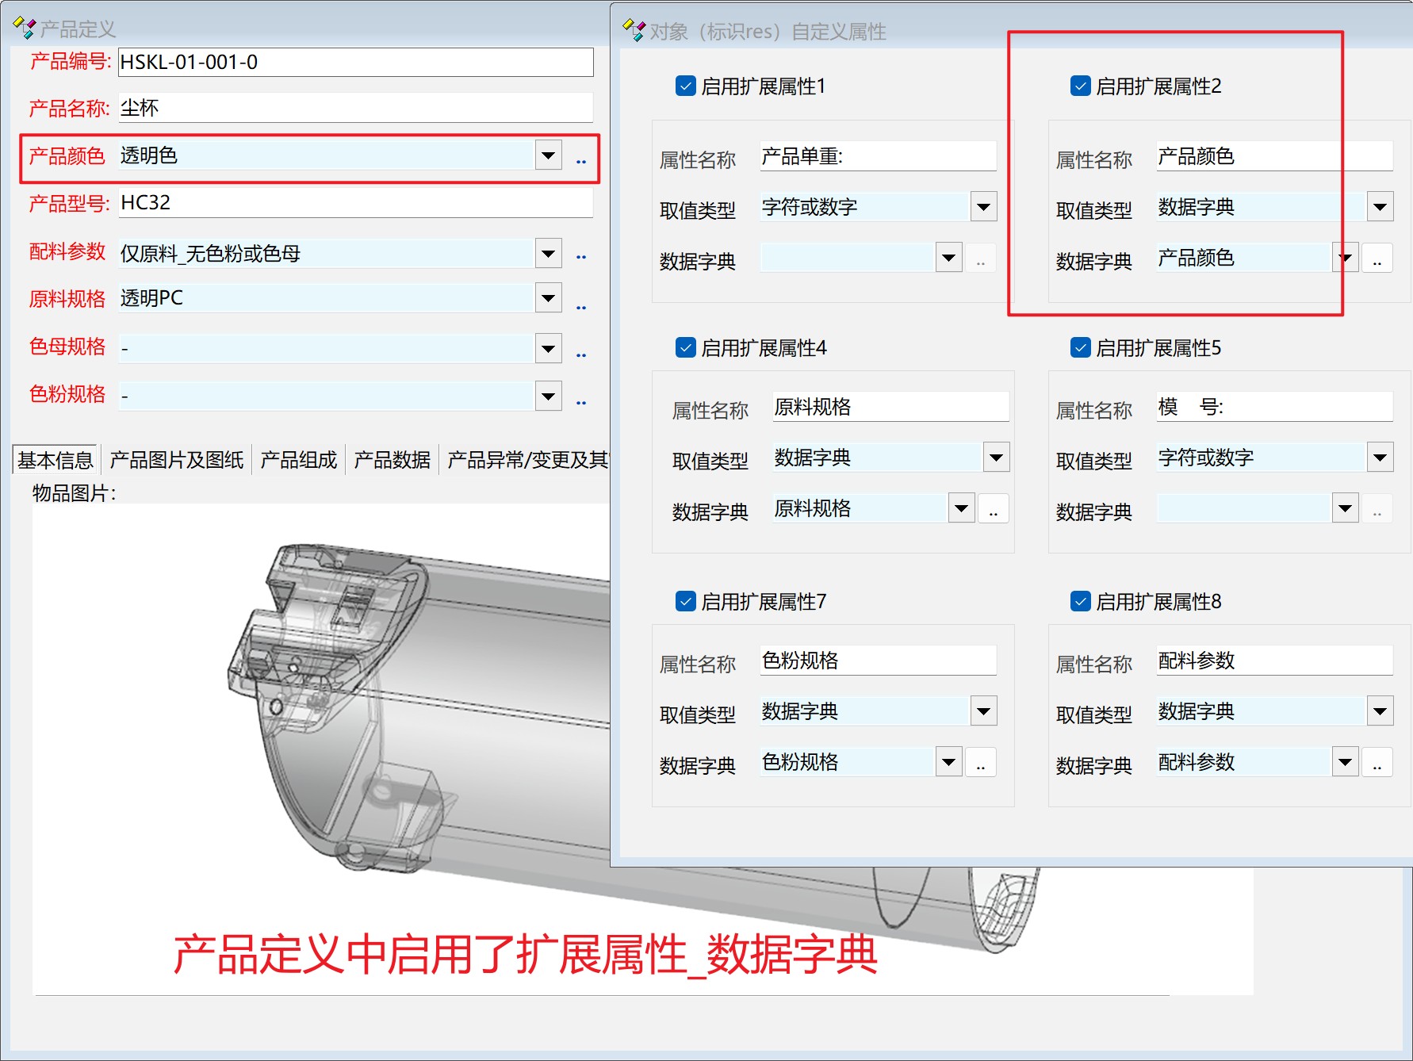Open browse button for 扩展属性4 数据字典
Viewport: 1413px width, 1061px height.
tap(993, 509)
